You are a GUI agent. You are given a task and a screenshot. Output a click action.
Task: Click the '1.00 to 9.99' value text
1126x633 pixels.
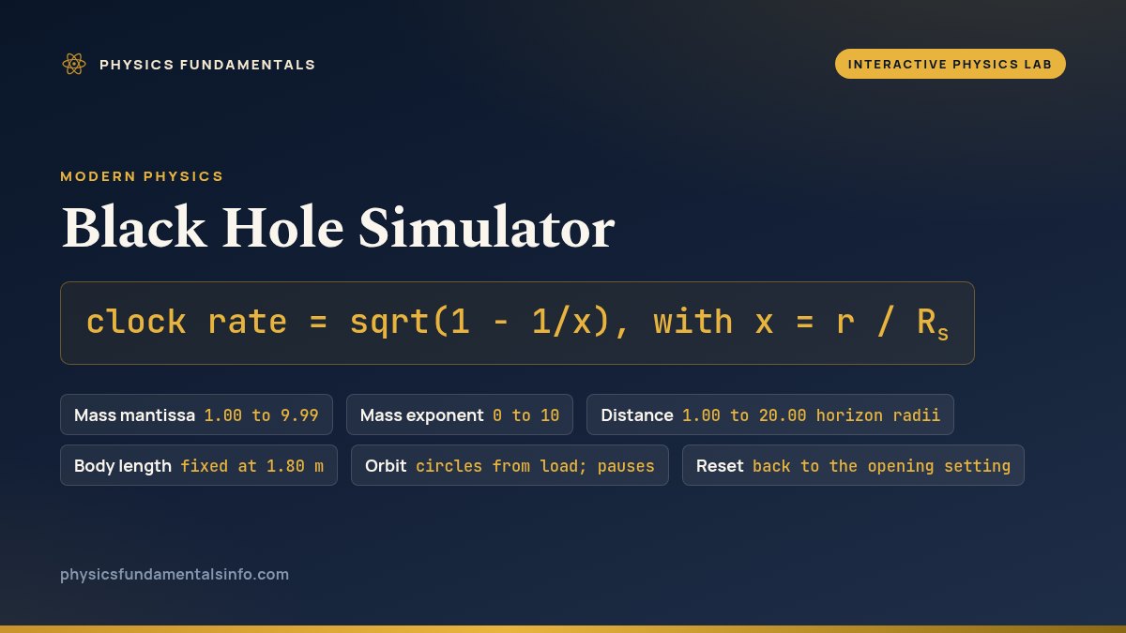click(x=262, y=415)
